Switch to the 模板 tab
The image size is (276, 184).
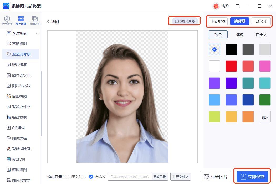[239, 35]
